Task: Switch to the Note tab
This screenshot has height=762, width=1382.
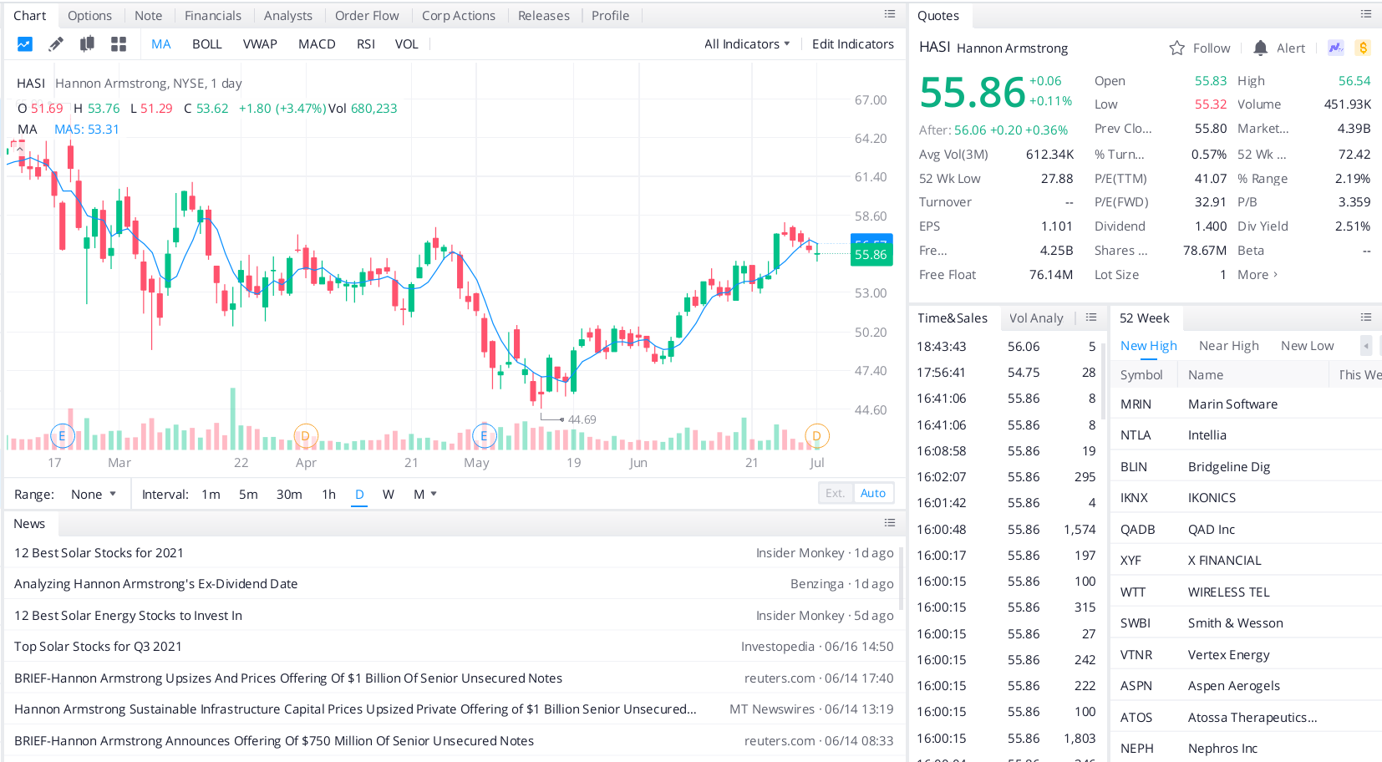Action: (148, 16)
